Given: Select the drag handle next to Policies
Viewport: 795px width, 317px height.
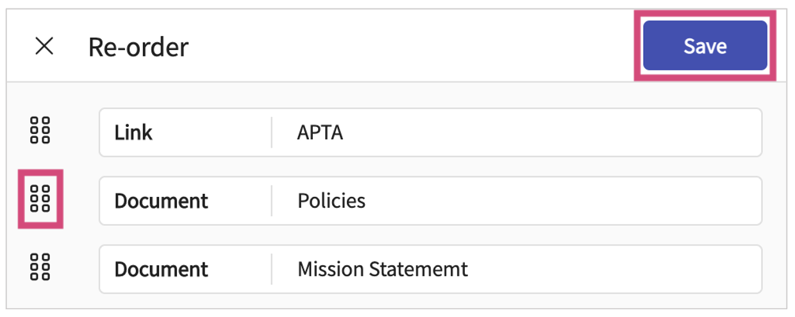Looking at the screenshot, I should (x=40, y=199).
